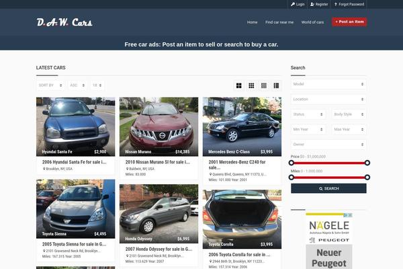Image resolution: width=403 pixels, height=269 pixels.
Task: Click Miles slider minimum handle
Action: click(x=292, y=177)
